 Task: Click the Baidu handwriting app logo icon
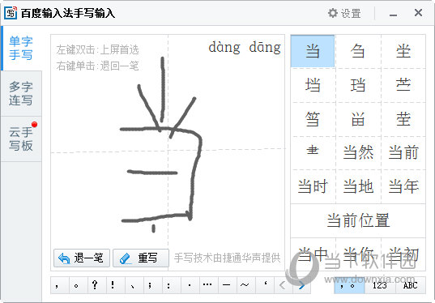[11, 13]
